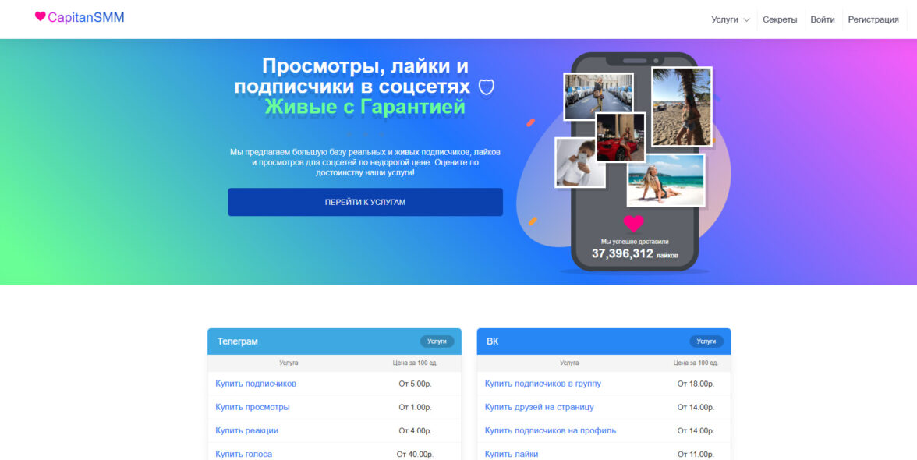Click the Войти login link
The height and width of the screenshot is (460, 917).
pos(822,19)
